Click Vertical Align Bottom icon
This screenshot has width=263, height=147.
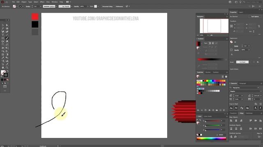coord(261,120)
